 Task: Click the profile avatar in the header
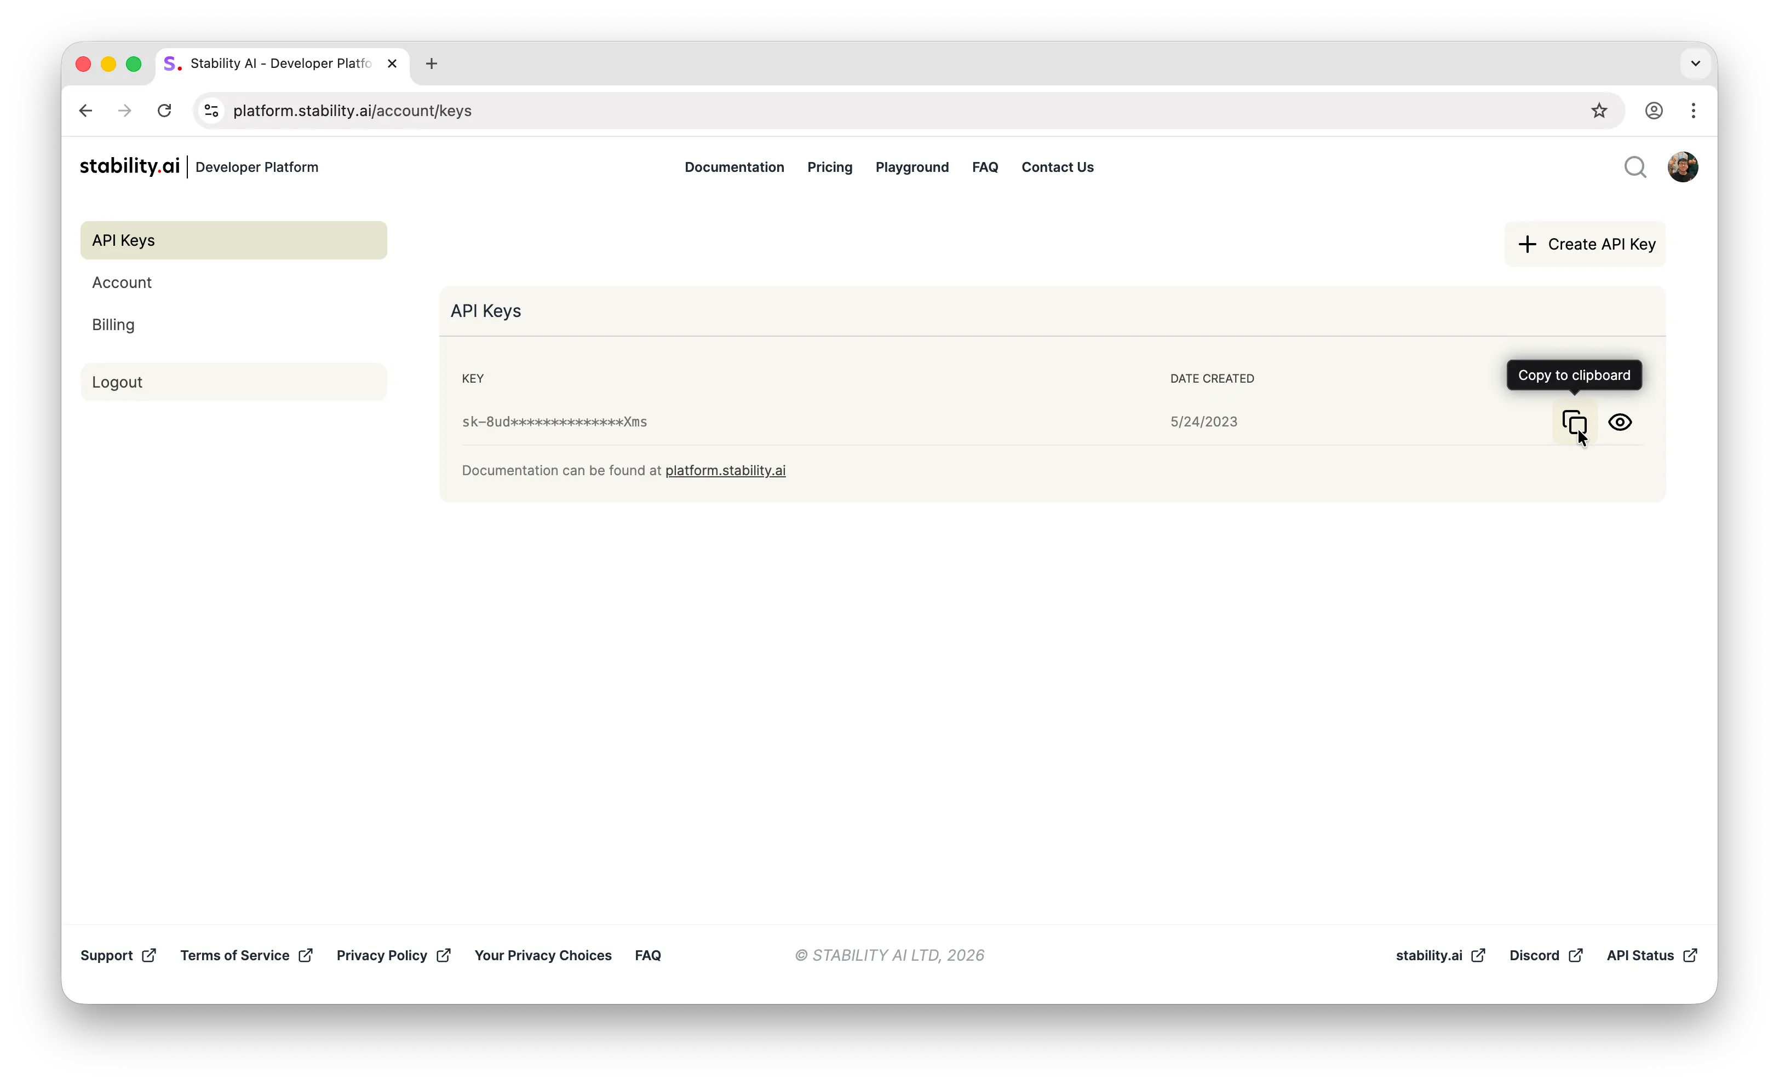(1683, 166)
